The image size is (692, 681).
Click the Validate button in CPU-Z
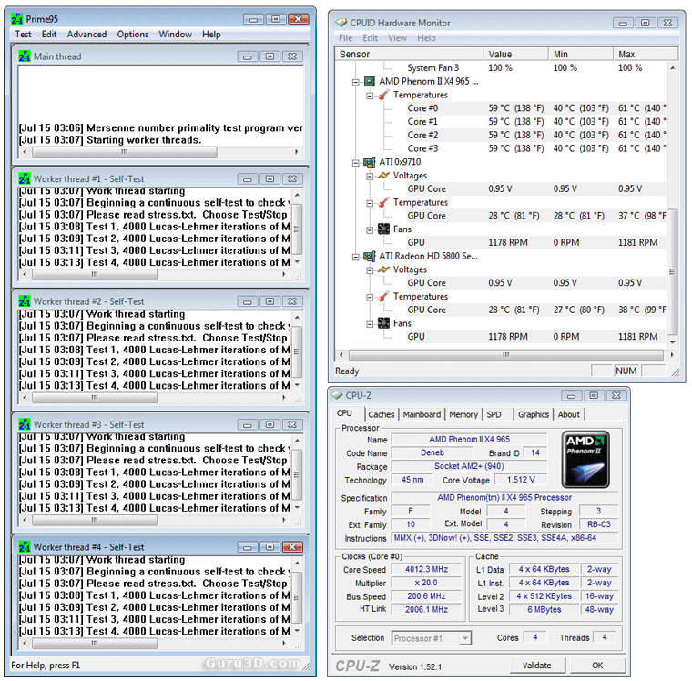[537, 666]
